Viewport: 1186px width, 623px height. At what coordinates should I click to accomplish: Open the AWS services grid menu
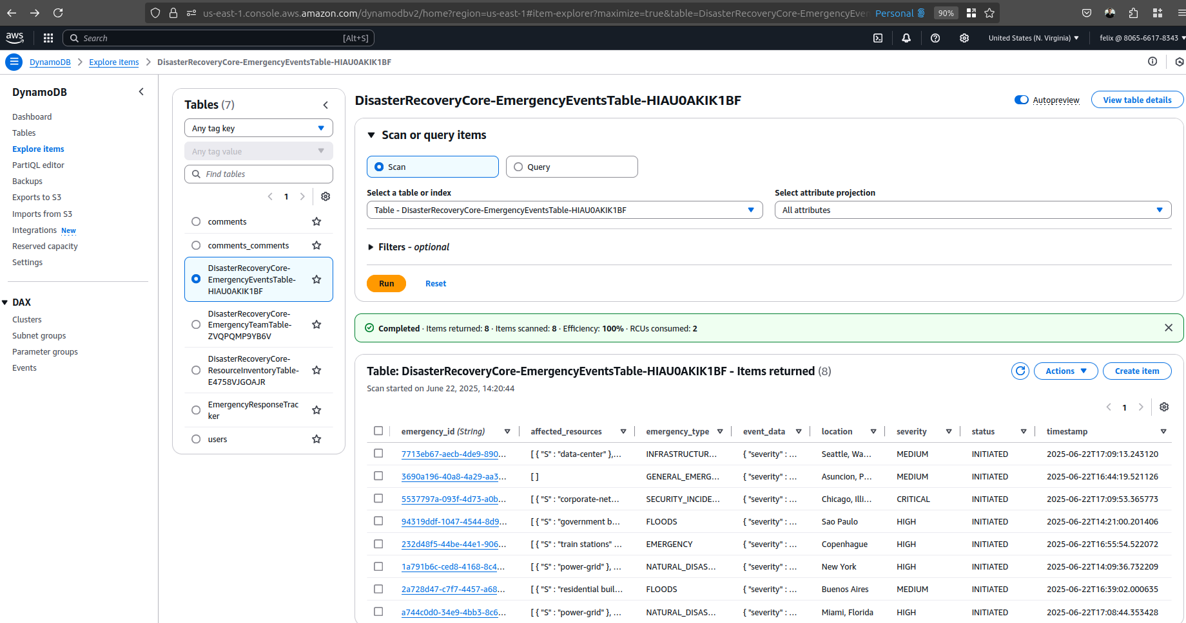click(48, 38)
